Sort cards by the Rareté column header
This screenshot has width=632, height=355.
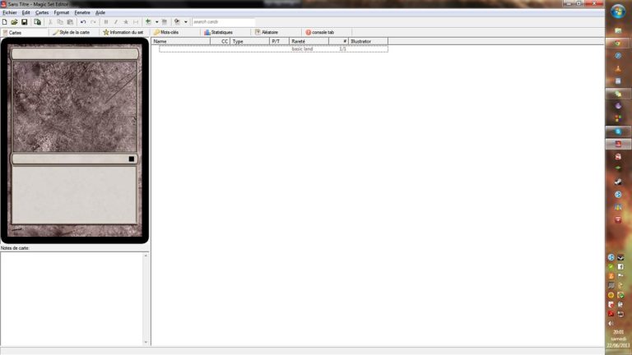click(x=298, y=41)
